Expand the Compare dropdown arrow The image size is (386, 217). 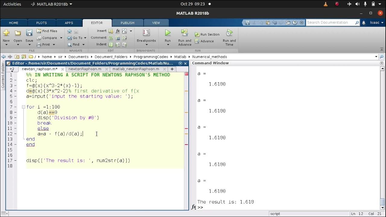point(61,38)
